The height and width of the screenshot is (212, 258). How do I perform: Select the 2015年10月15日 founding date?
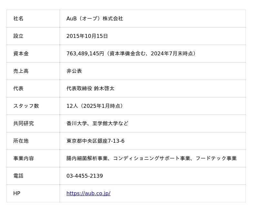pyautogui.click(x=87, y=36)
